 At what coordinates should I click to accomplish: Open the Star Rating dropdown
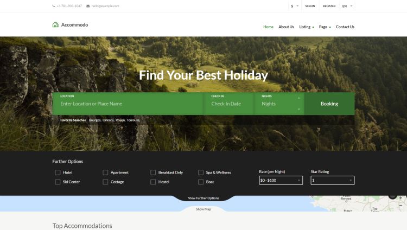point(333,181)
